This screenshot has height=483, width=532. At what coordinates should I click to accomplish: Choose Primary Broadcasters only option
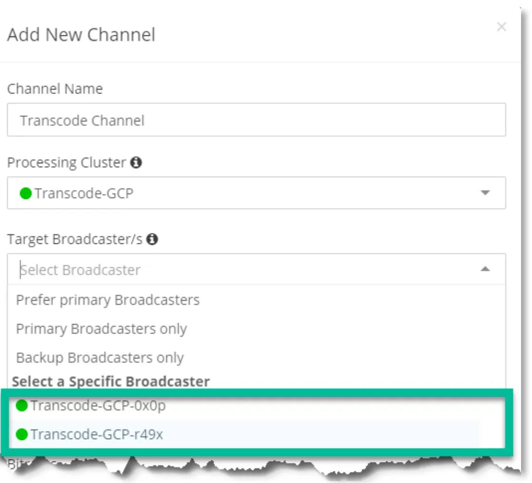tap(256, 329)
